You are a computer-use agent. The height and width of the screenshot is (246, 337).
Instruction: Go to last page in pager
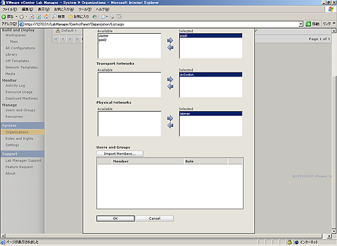(x=77, y=39)
